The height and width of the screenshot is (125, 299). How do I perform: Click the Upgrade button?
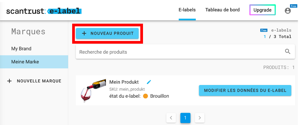(x=262, y=10)
